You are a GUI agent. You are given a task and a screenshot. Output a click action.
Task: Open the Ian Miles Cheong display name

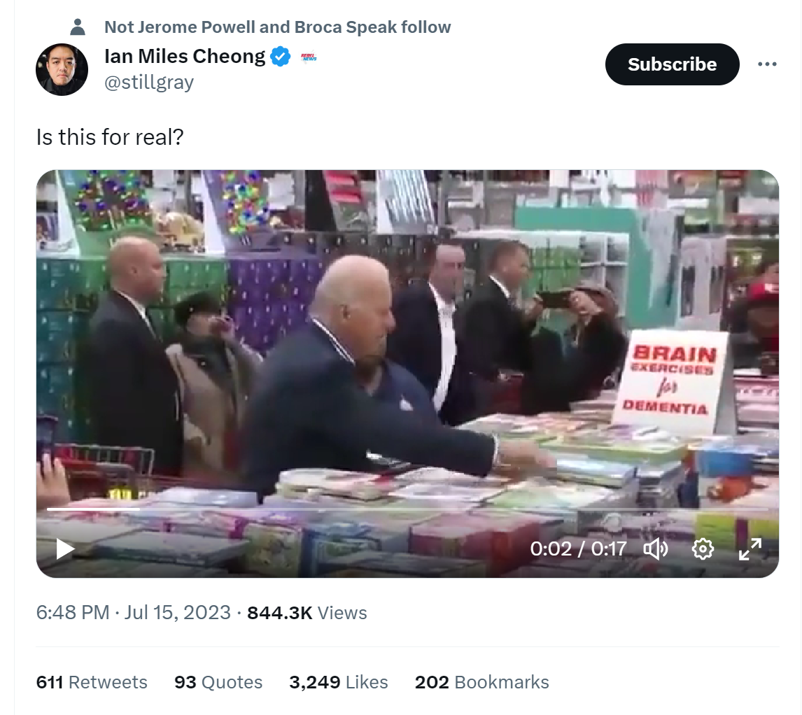pos(185,56)
